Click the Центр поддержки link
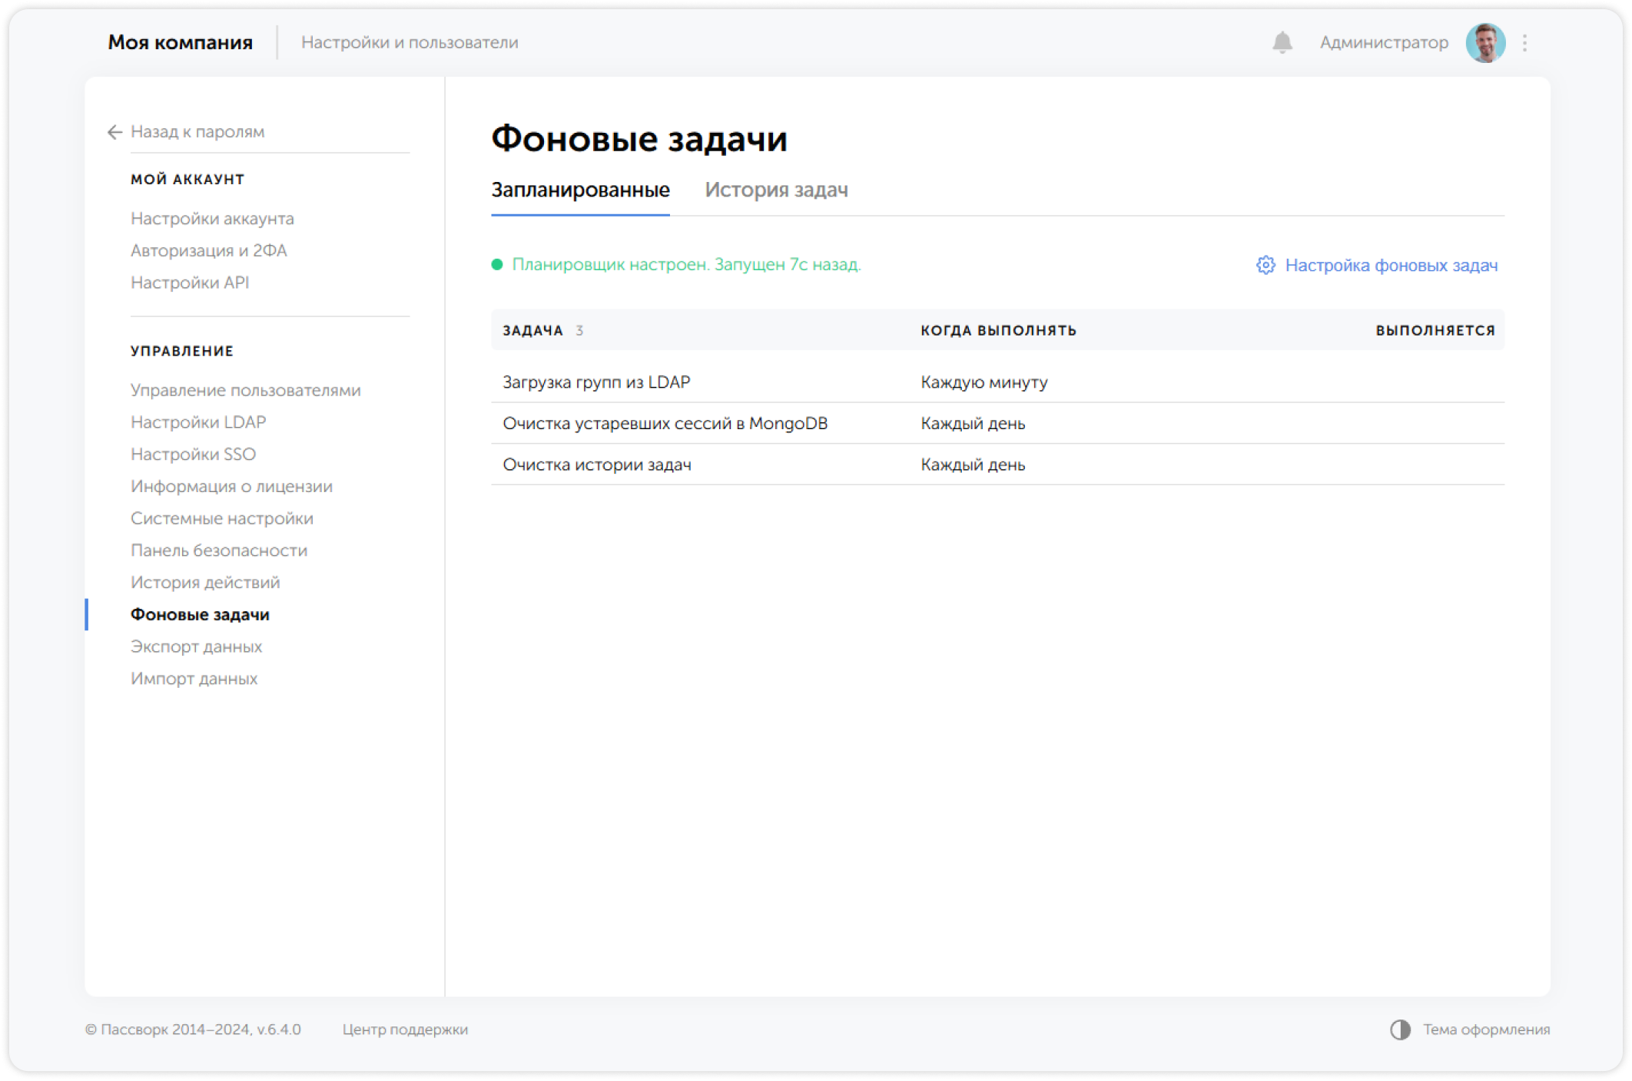Image resolution: width=1632 pixels, height=1081 pixels. (405, 1030)
